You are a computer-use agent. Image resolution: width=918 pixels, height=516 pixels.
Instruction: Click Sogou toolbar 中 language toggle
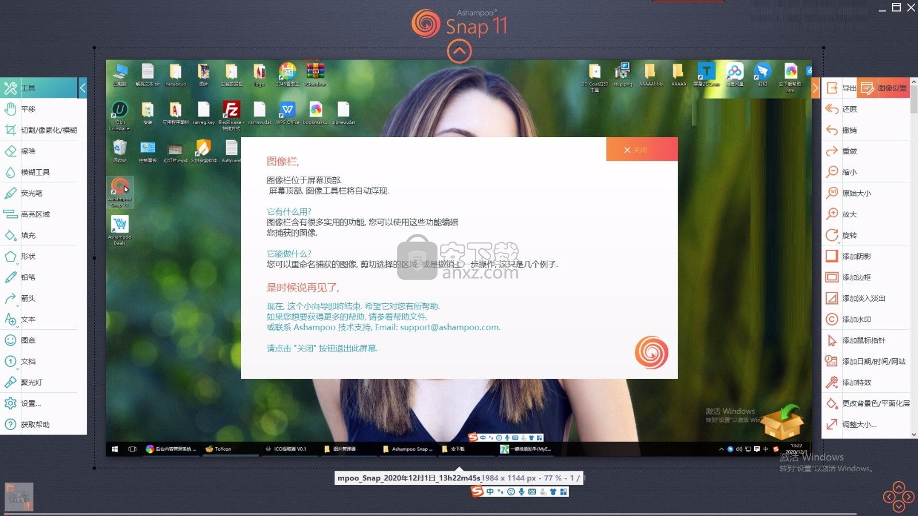click(x=490, y=491)
